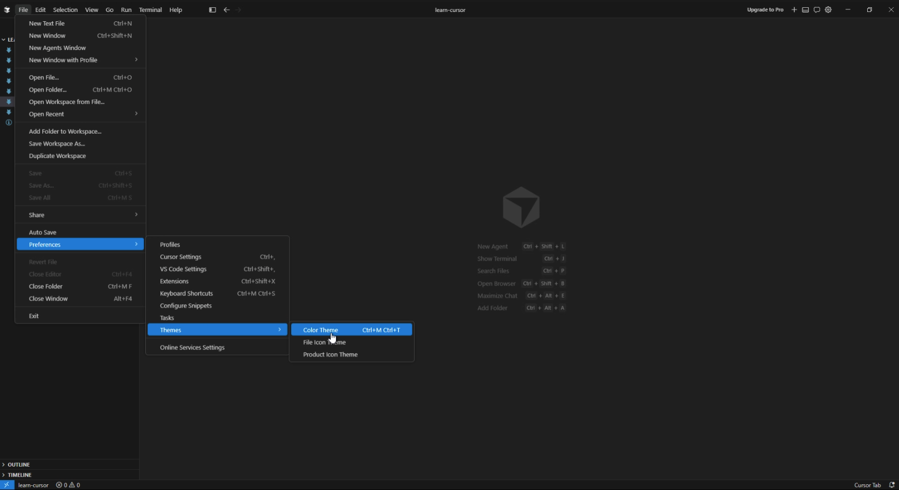
Task: Go forward with the right arrow
Action: 239,10
